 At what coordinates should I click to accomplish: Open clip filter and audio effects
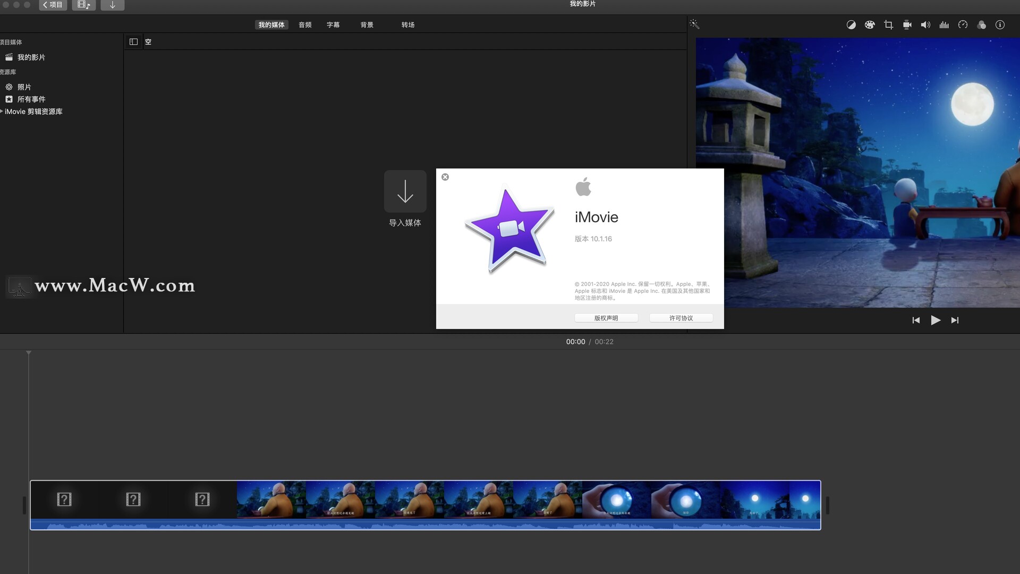coord(981,25)
